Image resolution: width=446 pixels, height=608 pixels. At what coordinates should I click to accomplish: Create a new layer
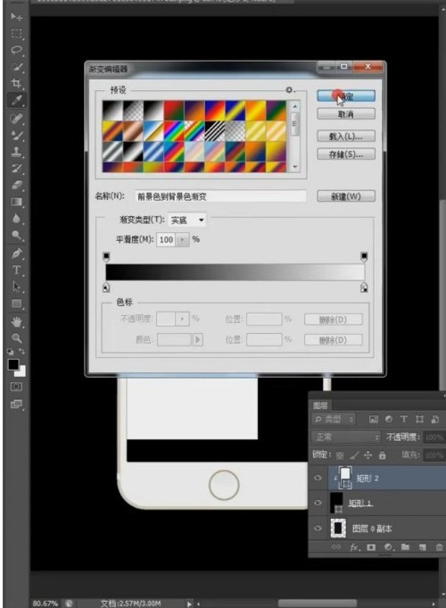(x=423, y=547)
